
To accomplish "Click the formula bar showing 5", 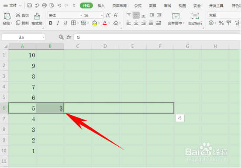I will tap(157, 38).
